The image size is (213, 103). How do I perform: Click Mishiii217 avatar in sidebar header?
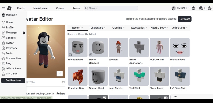click(3, 15)
